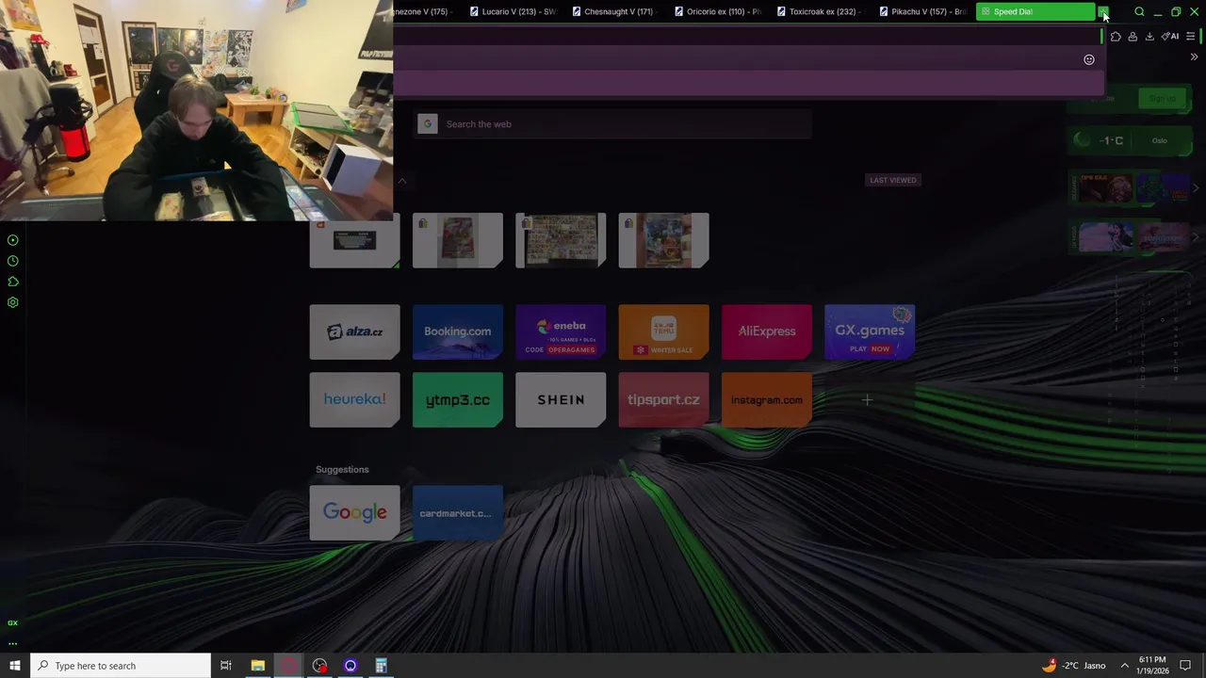
Task: Click the Type here to search box
Action: pyautogui.click(x=121, y=666)
